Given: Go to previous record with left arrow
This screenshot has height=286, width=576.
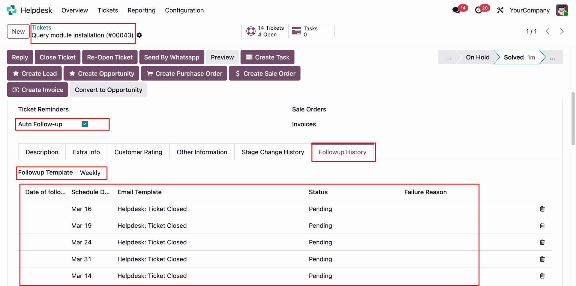Looking at the screenshot, I should pyautogui.click(x=547, y=31).
